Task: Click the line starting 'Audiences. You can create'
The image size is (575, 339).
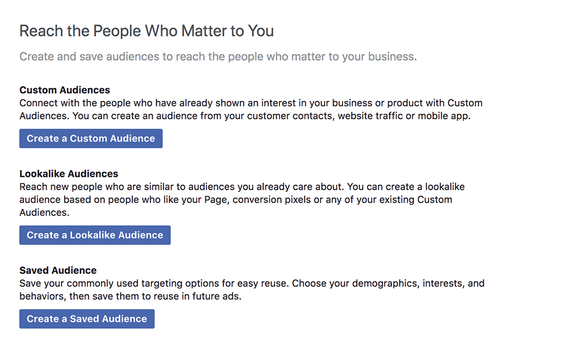Action: pos(245,117)
